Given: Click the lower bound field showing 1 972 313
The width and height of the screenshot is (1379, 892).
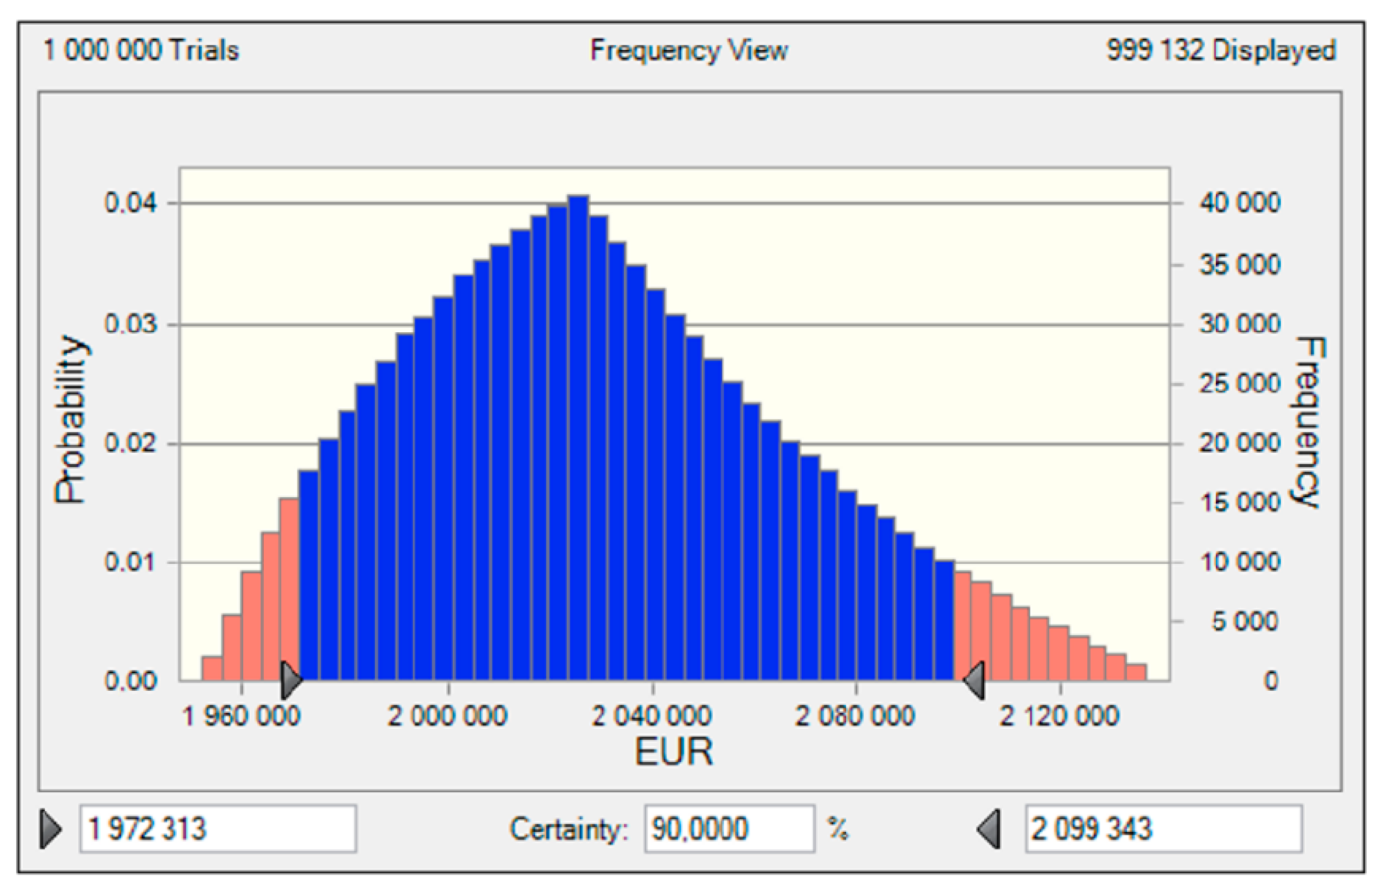Looking at the screenshot, I should pos(218,829).
